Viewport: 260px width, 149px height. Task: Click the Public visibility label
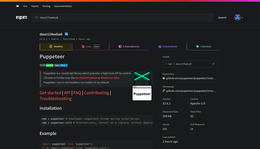[55, 39]
